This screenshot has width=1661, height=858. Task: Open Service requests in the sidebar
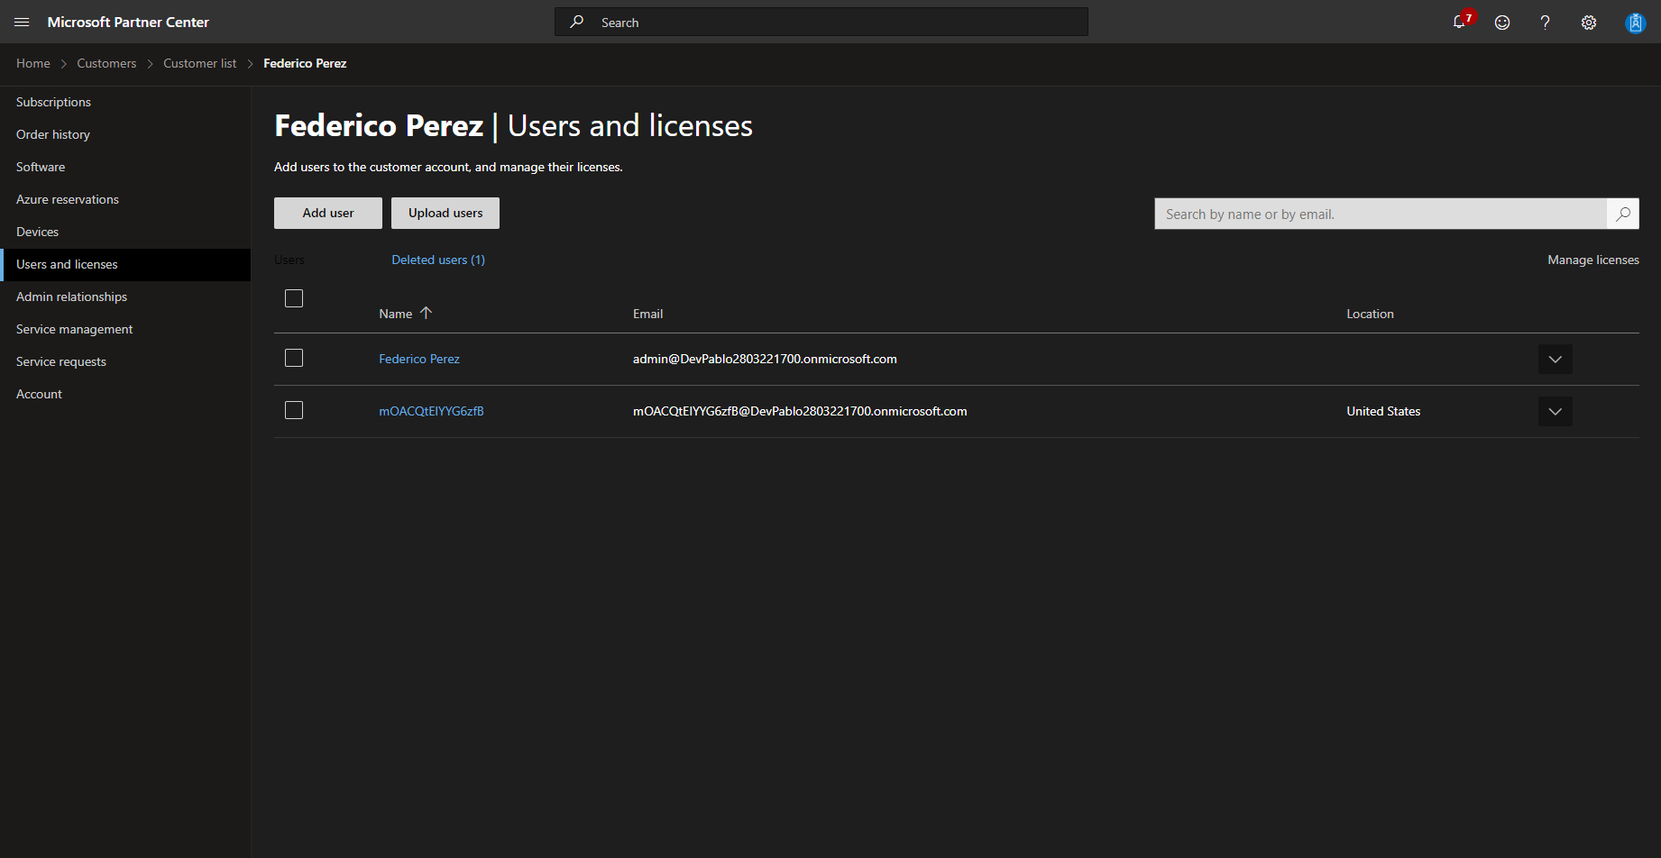point(125,361)
